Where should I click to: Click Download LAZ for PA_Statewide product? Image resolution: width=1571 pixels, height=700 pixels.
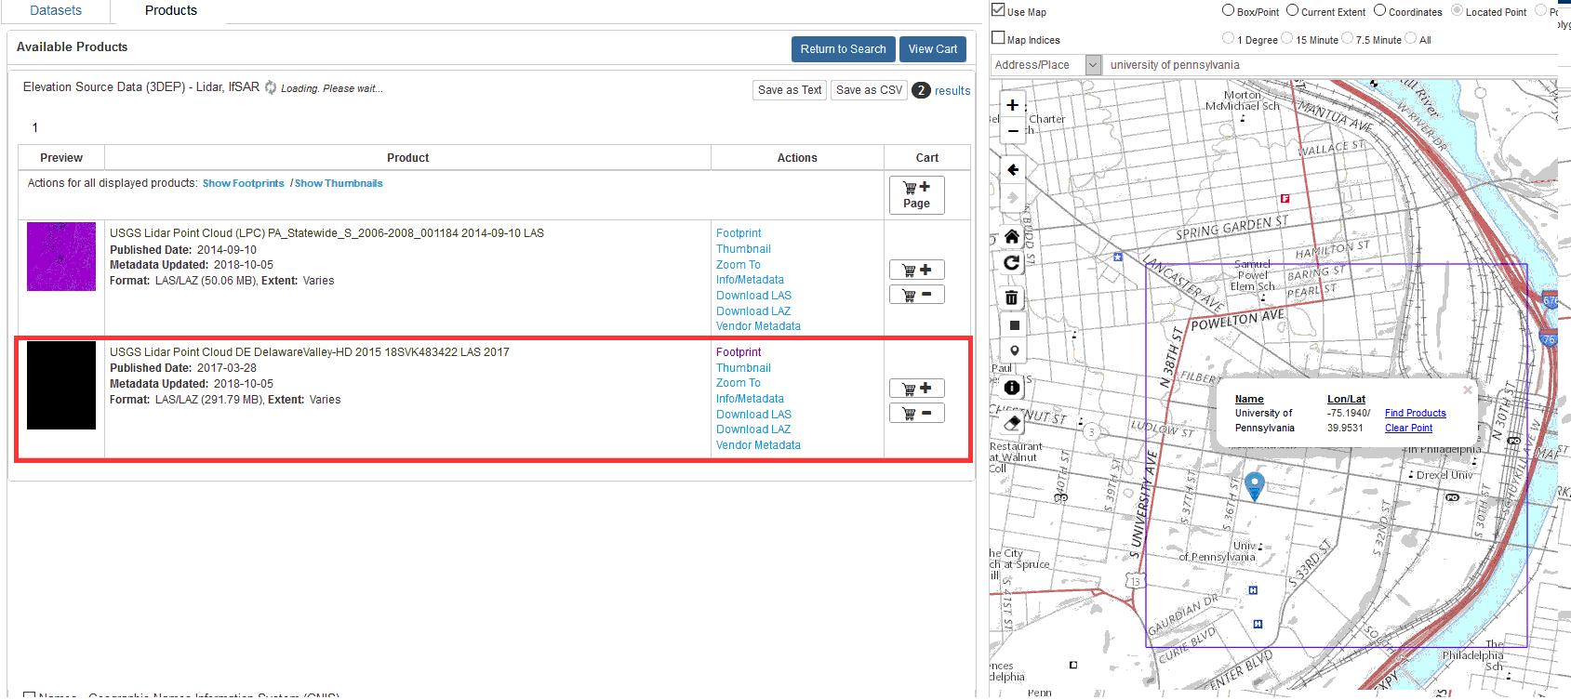[752, 311]
